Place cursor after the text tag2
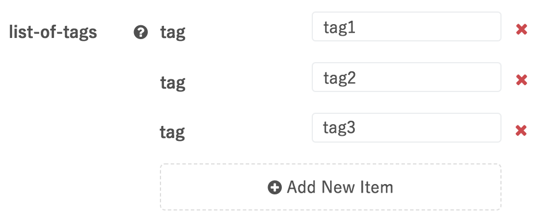The height and width of the screenshot is (222, 551). pyautogui.click(x=357, y=78)
